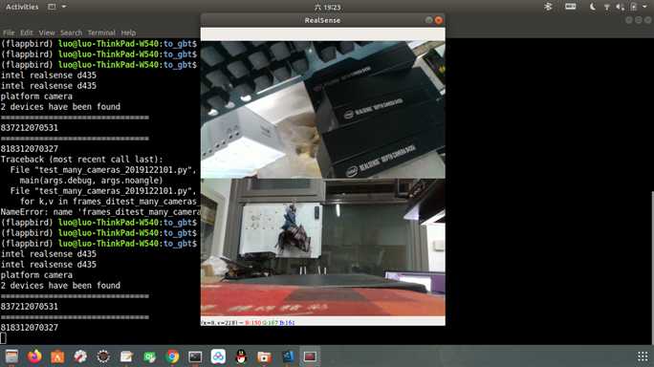654x367 pixels.
Task: Open Baidu Netdisk icon in dock
Action: [218, 356]
